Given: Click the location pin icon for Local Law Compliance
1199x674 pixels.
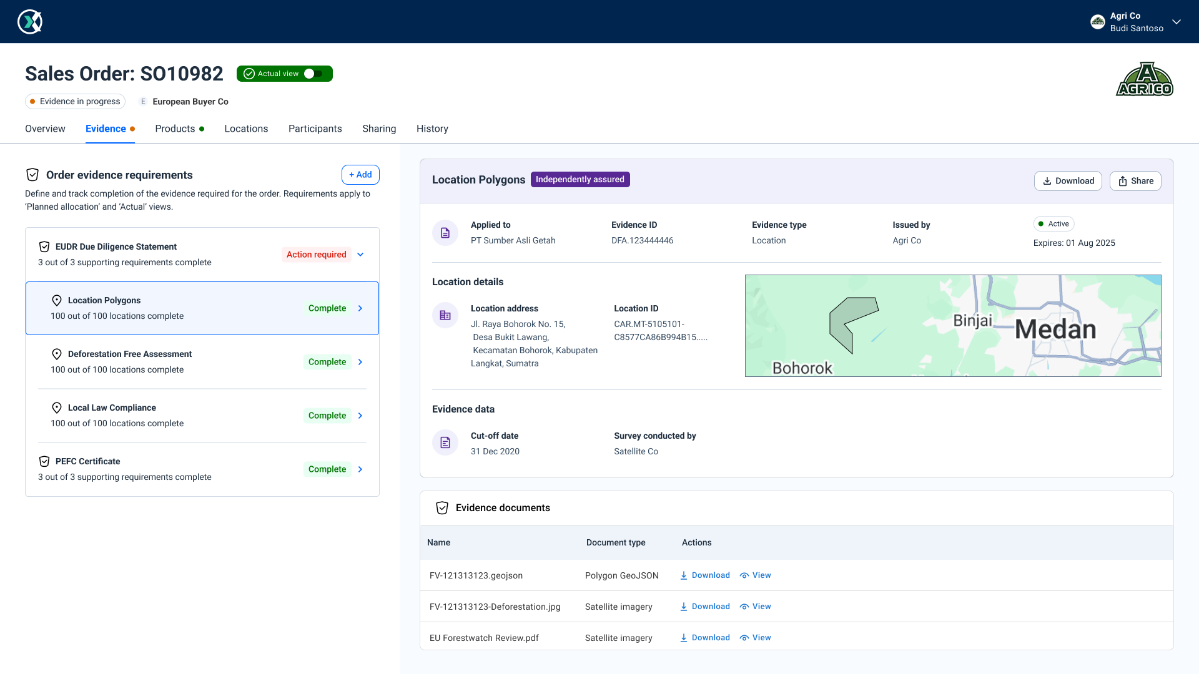Looking at the screenshot, I should tap(57, 408).
